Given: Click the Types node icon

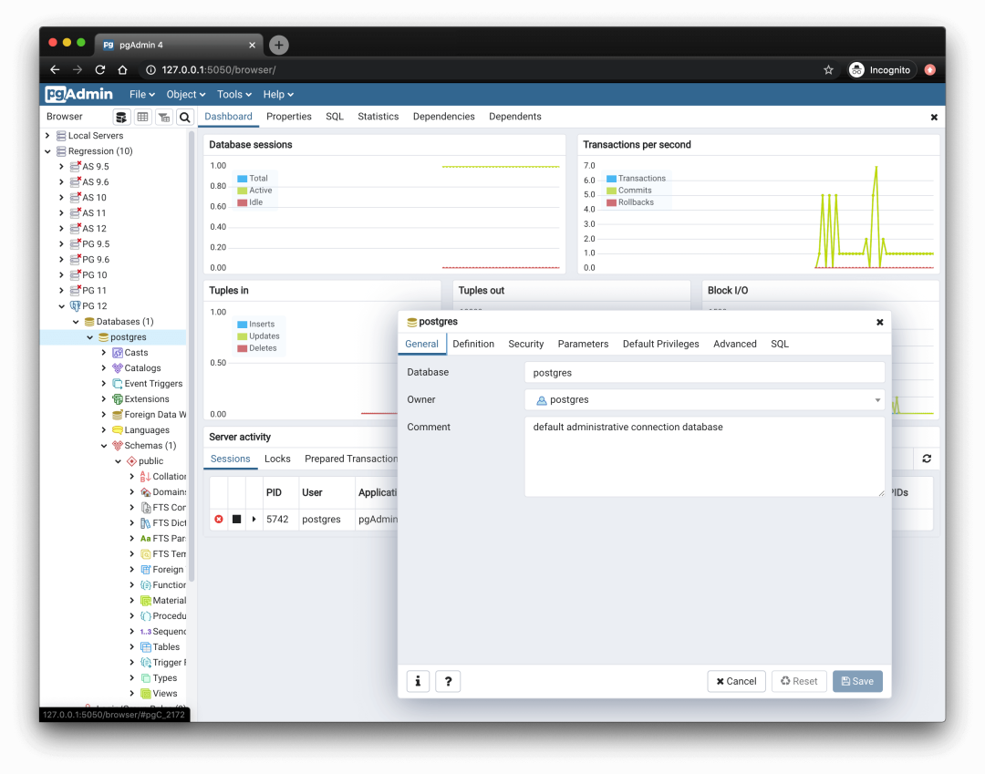Looking at the screenshot, I should click(x=146, y=678).
